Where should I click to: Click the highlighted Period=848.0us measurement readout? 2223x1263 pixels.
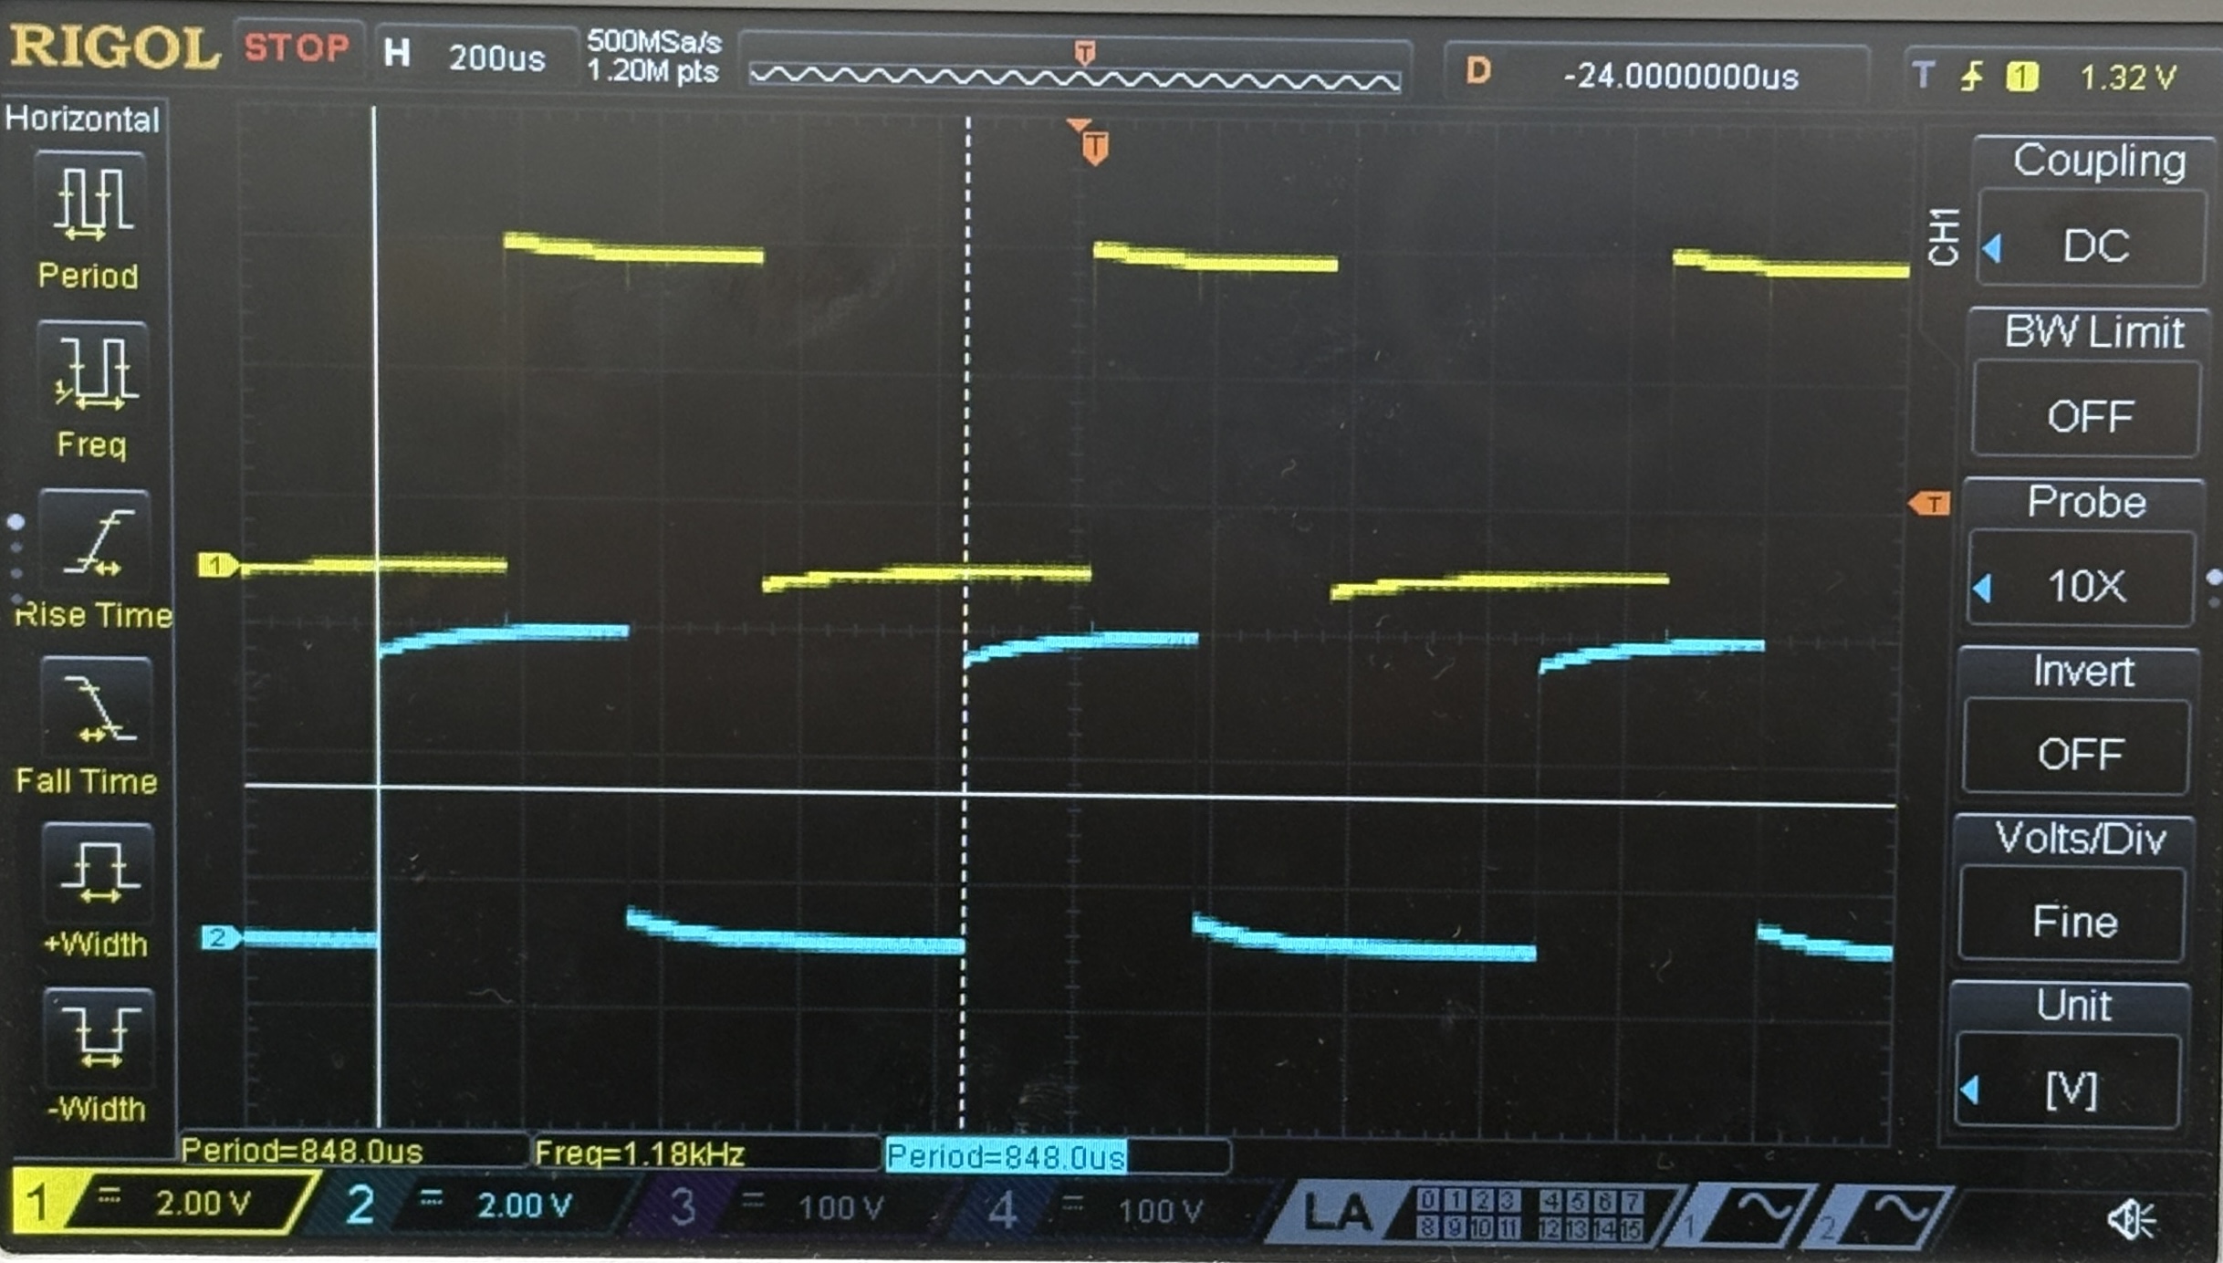click(x=1006, y=1157)
